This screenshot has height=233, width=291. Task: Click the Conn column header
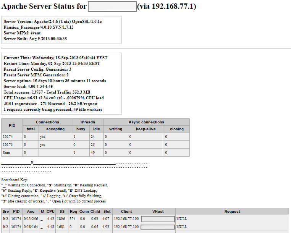(x=84, y=212)
